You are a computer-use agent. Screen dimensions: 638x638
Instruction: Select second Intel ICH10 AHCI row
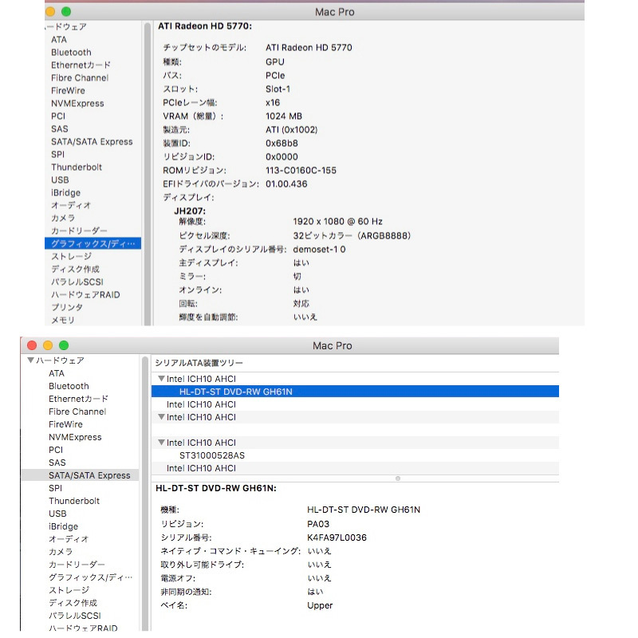coord(355,404)
